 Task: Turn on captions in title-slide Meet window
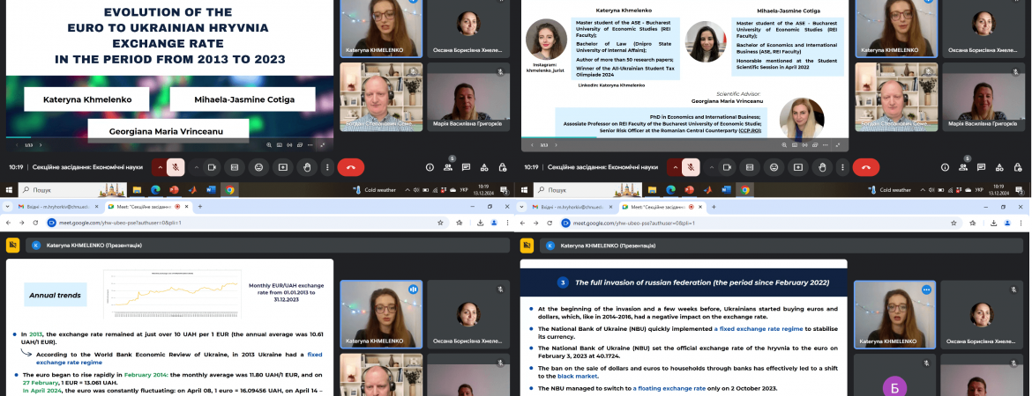(x=235, y=167)
